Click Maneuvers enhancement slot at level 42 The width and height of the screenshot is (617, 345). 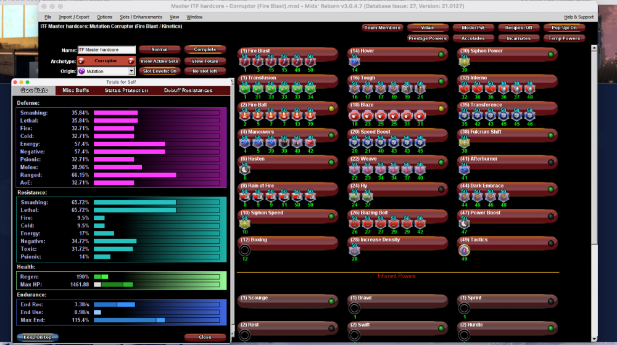[310, 142]
